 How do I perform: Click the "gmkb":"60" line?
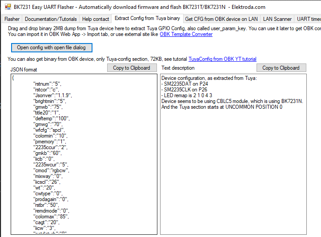pyautogui.click(x=47, y=153)
